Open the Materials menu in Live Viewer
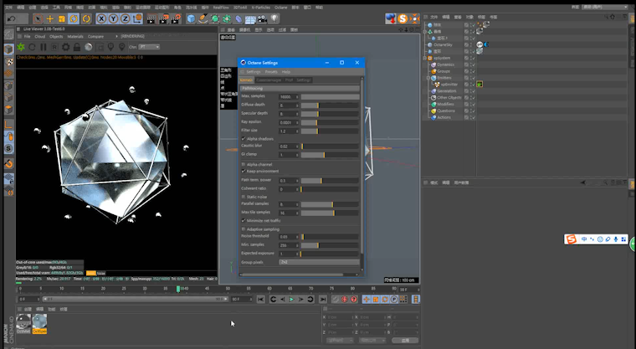Viewport: 636px width, 349px height. coord(74,37)
